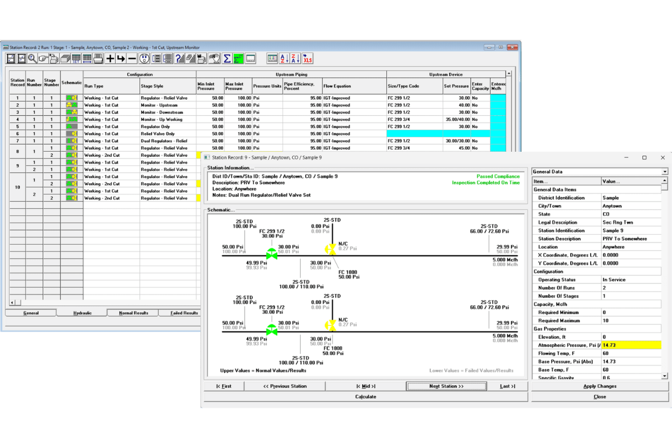
Task: Click the Required Maximum value field
Action: click(631, 321)
